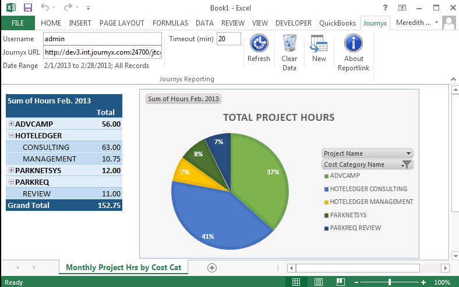The height and width of the screenshot is (287, 459).
Task: Open the Excel Help question mark
Action: point(385,8)
